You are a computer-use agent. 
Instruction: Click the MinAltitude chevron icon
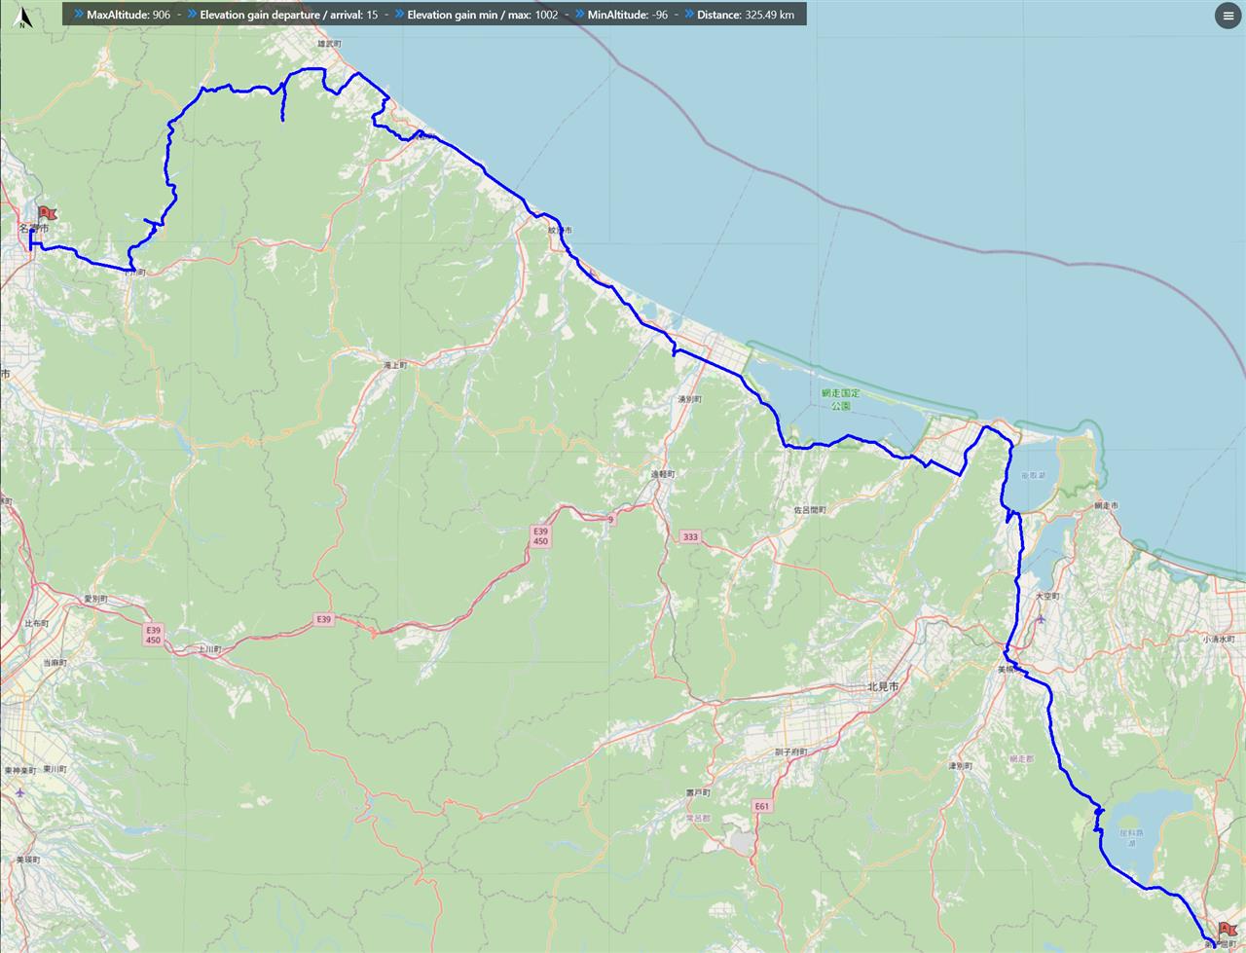click(x=580, y=15)
